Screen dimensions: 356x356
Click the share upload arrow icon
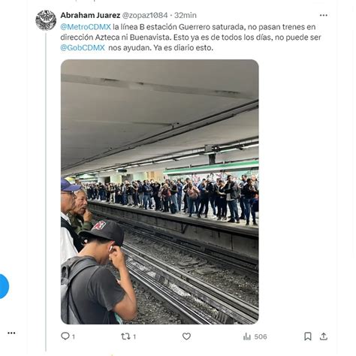point(324,336)
